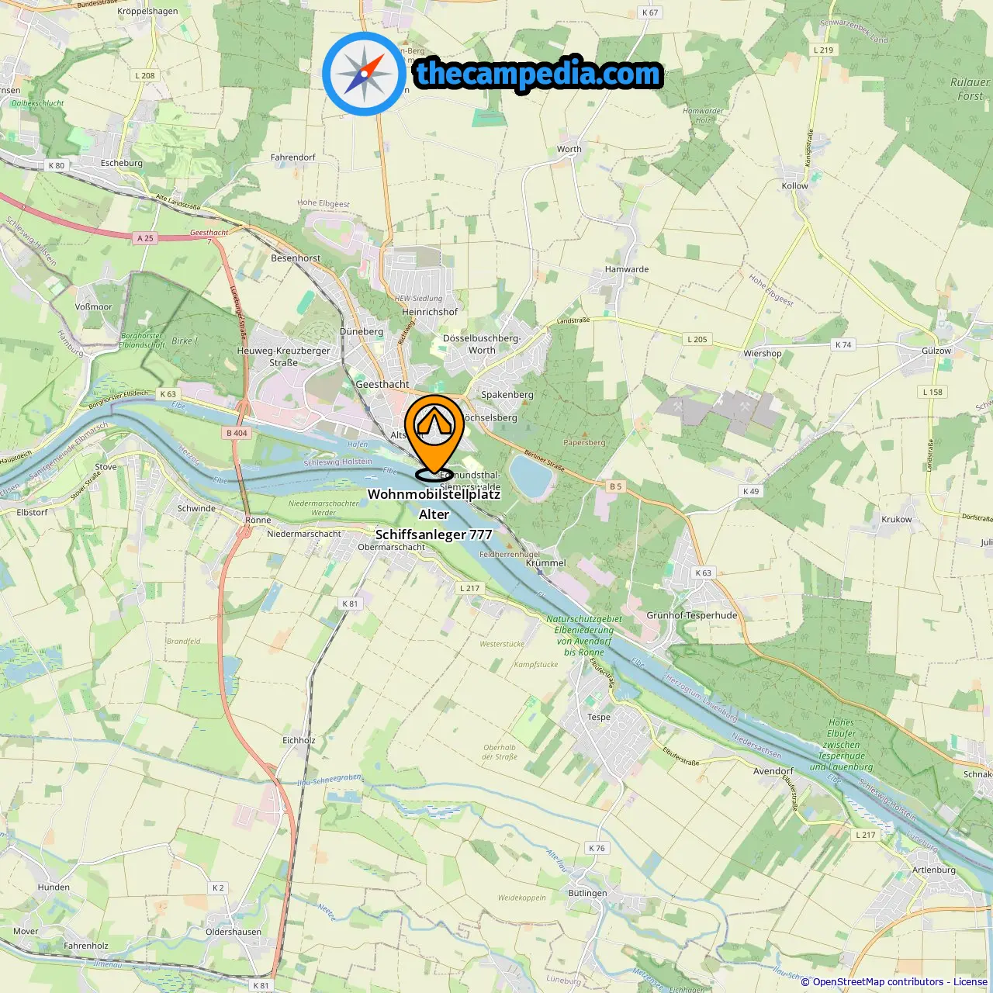Click the Hamwarde village label
Screen dimensions: 993x993
click(x=627, y=269)
